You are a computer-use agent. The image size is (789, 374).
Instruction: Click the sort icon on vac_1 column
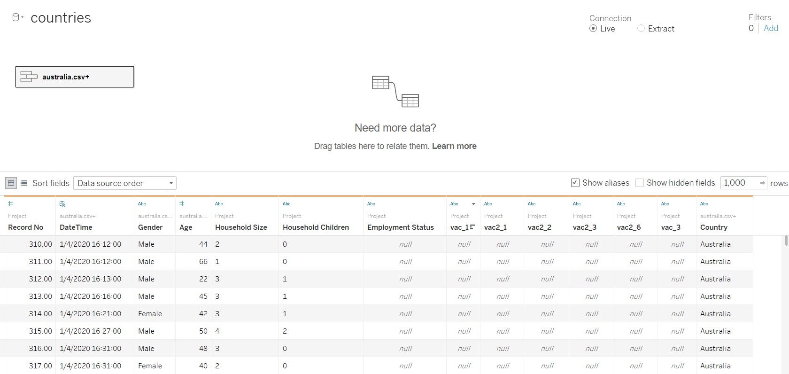pyautogui.click(x=472, y=227)
